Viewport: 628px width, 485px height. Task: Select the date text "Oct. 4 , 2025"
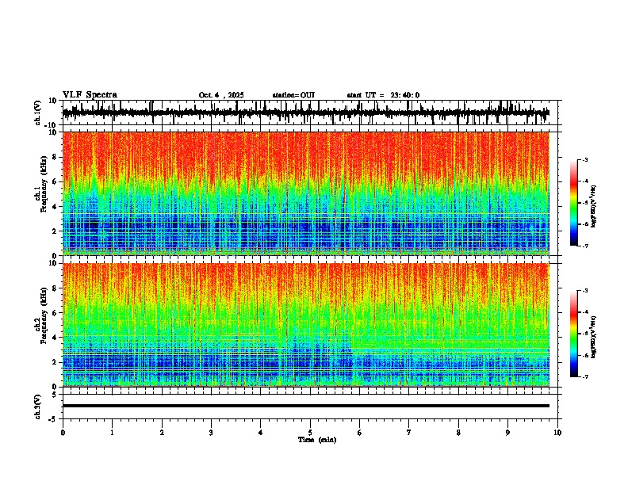221,95
